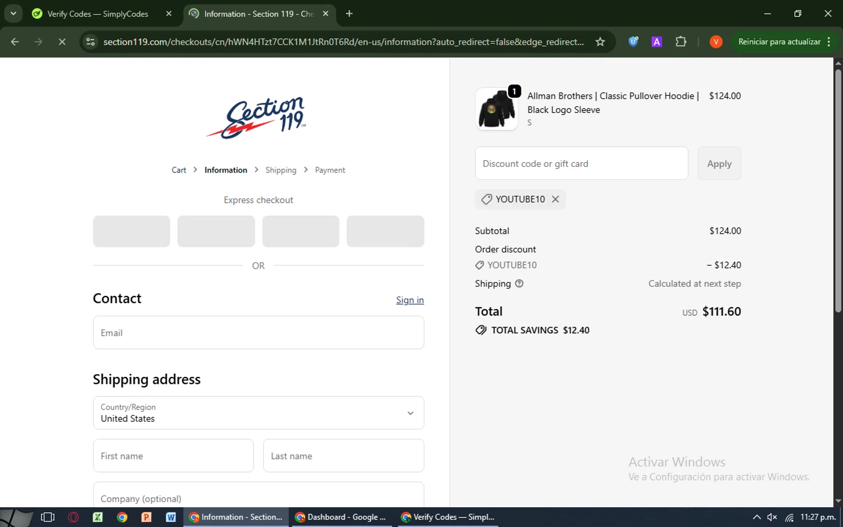Close the Information - Section 119 tab
The height and width of the screenshot is (527, 843).
[325, 14]
